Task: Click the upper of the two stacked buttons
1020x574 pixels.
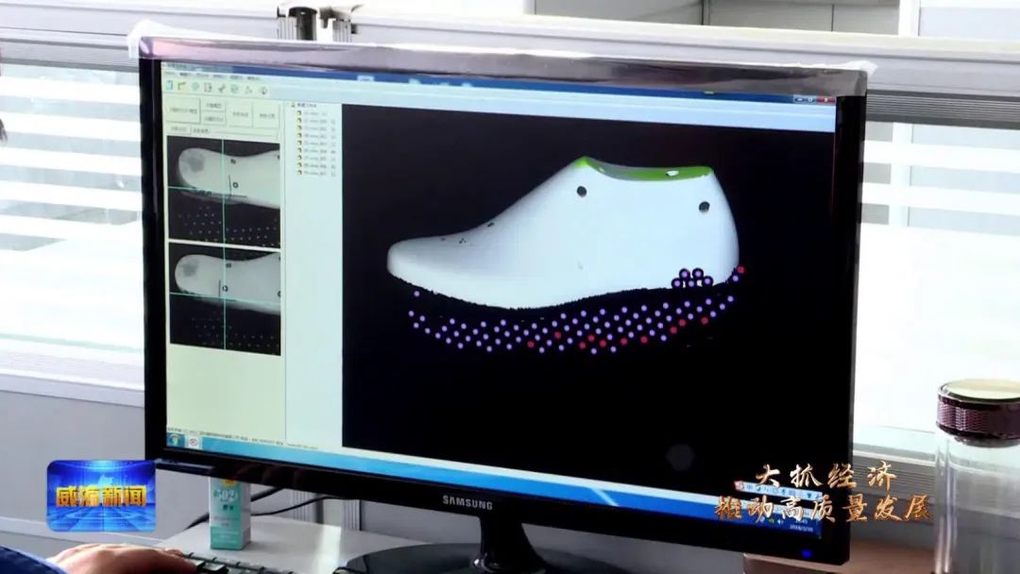Action: point(213,106)
